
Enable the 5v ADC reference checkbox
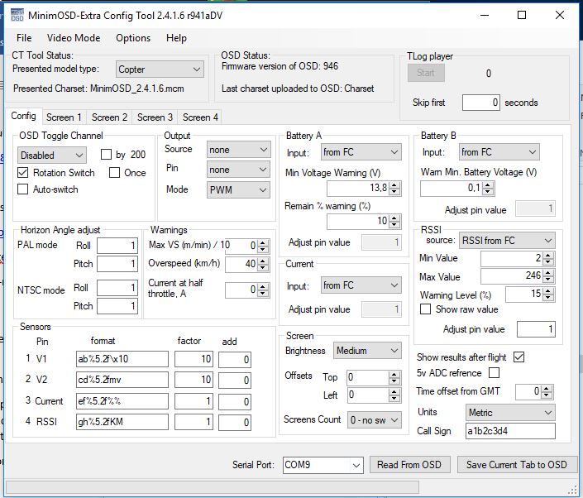click(x=495, y=373)
